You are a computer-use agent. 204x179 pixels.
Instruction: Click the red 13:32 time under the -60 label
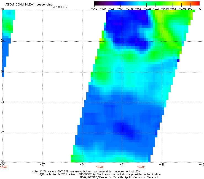pos(4,167)
